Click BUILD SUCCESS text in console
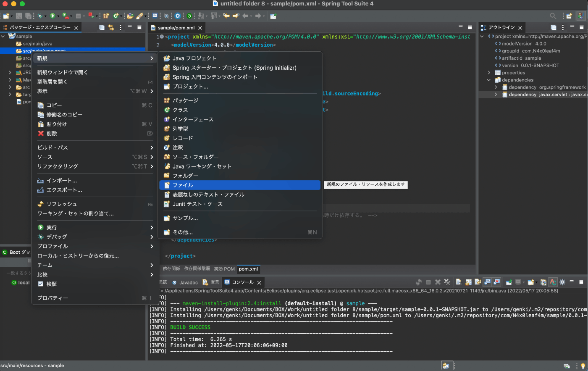 190,327
